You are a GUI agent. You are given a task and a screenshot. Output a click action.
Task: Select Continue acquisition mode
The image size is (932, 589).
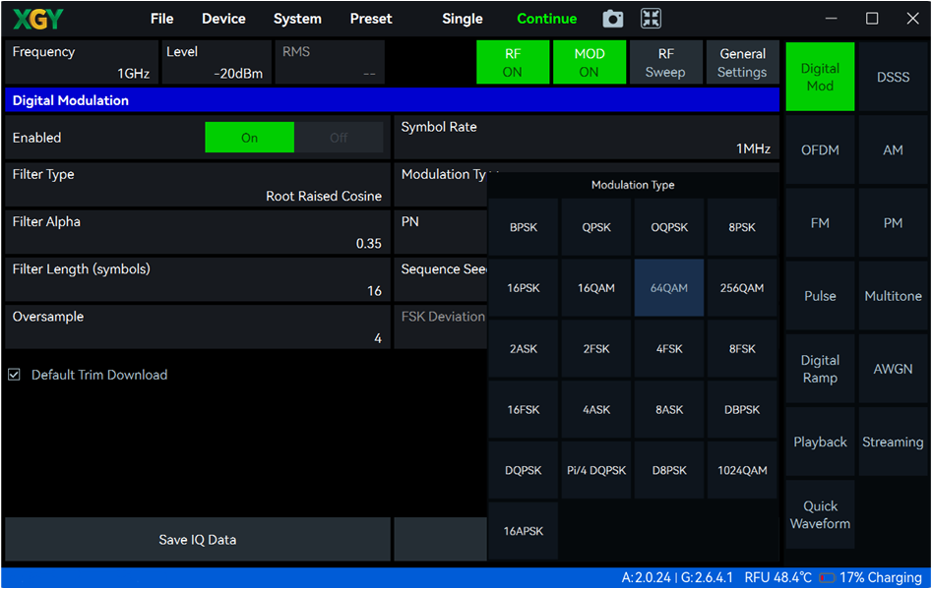(x=547, y=19)
